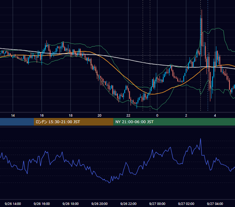Click the 9/26 20:00 date label
This screenshot has width=235, height=207.
point(100,204)
